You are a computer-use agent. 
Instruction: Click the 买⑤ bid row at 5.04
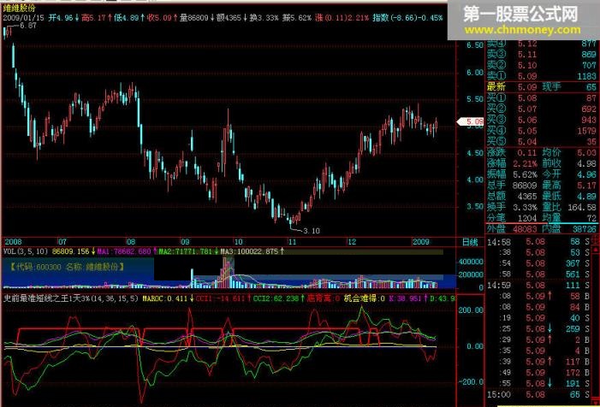coord(541,141)
